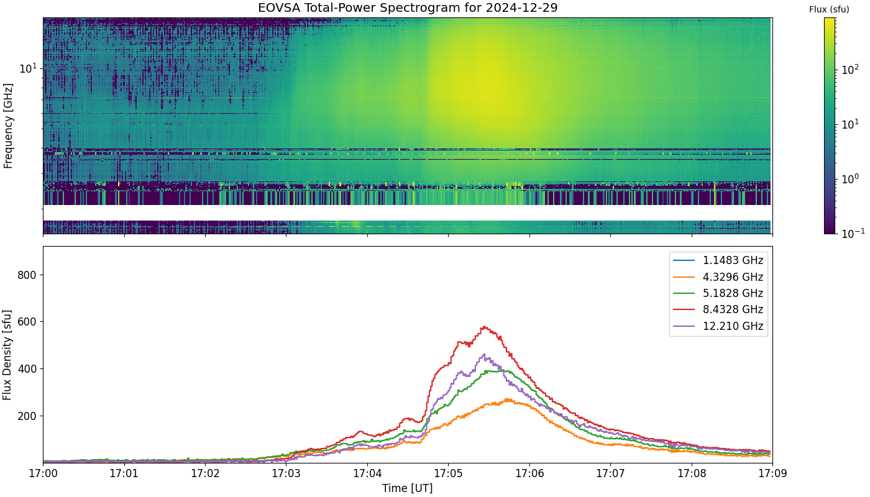Select the 12.210 GHz legend entry
Screen dimensions: 870x497
pos(718,326)
